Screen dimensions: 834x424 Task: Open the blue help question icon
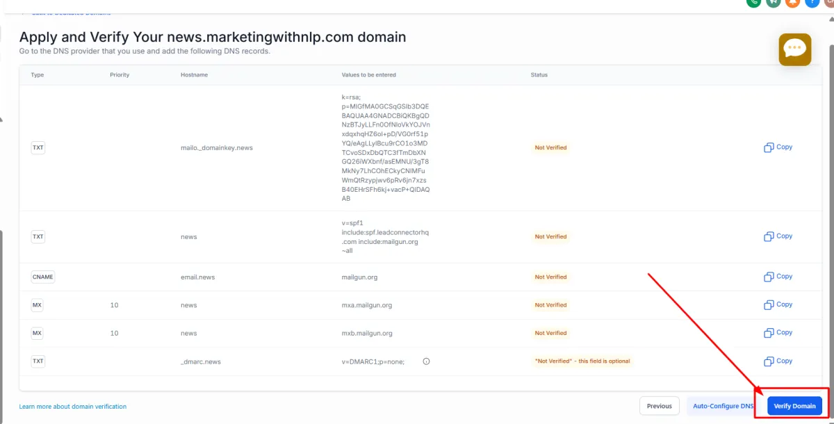[812, 2]
